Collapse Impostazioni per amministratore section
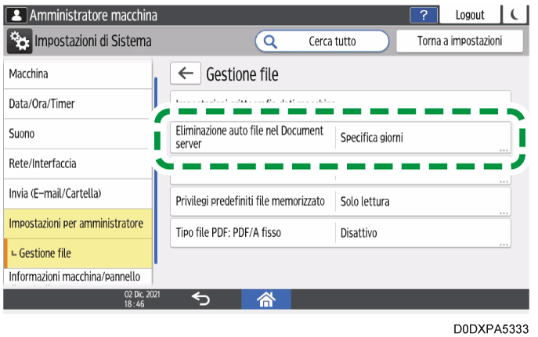The width and height of the screenshot is (538, 337). pos(76,224)
